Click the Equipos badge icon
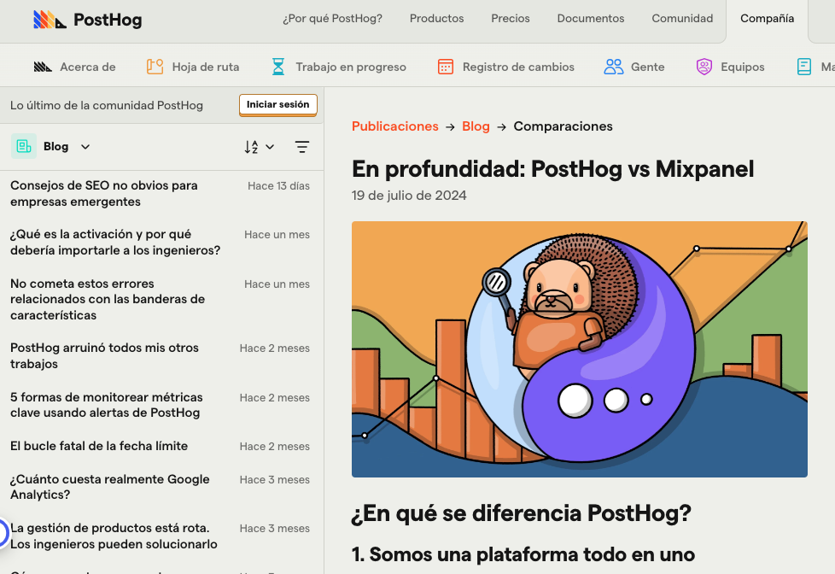Viewport: 835px width, 574px height. 704,65
